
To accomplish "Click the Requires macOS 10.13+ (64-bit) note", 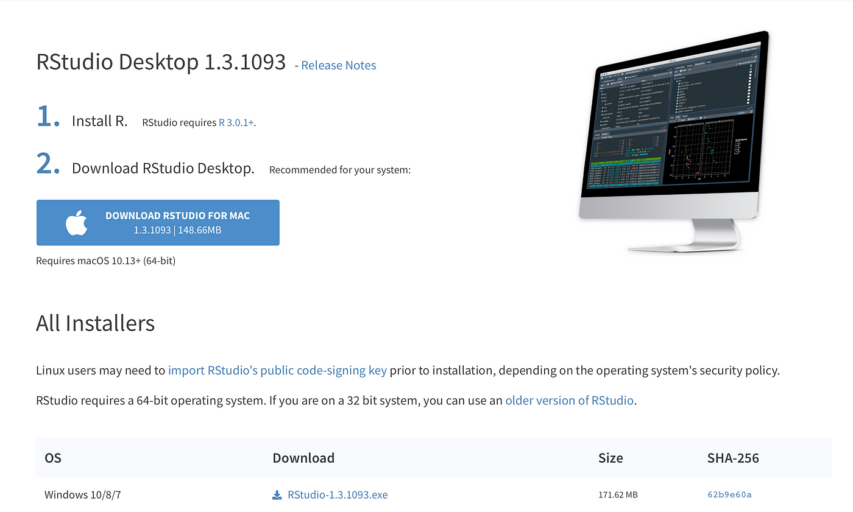I will (106, 261).
